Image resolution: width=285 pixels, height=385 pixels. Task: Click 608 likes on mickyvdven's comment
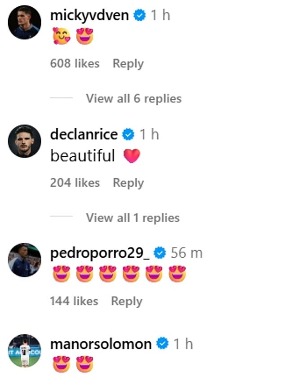coord(75,63)
